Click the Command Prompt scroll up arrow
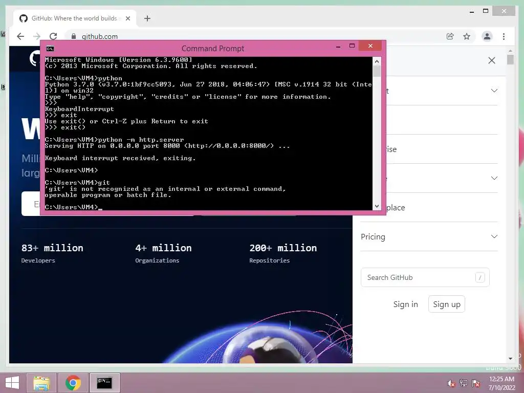 pyautogui.click(x=377, y=61)
